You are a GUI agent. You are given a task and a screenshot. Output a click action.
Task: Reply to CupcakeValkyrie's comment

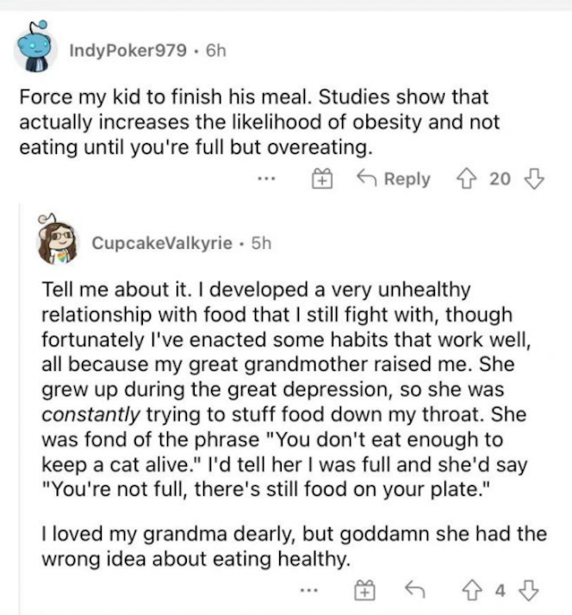point(414,589)
